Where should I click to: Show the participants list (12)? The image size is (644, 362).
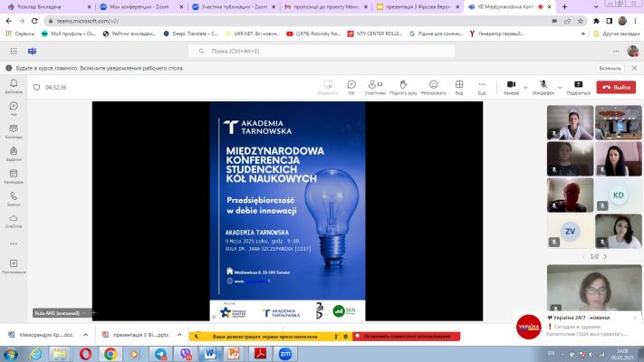375,87
